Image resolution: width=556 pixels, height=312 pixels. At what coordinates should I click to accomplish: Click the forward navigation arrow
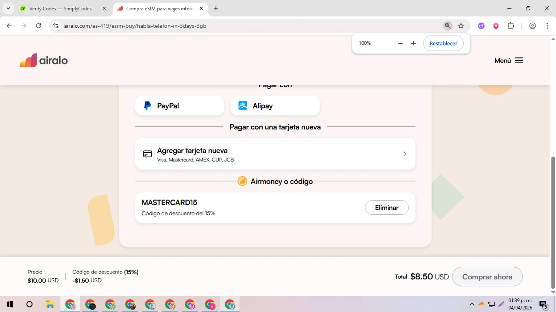click(x=24, y=26)
